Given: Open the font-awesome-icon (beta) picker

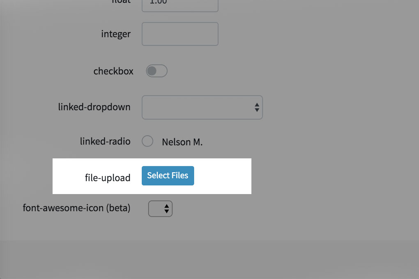Looking at the screenshot, I should point(160,208).
